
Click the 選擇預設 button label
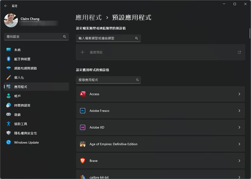tap(96, 52)
